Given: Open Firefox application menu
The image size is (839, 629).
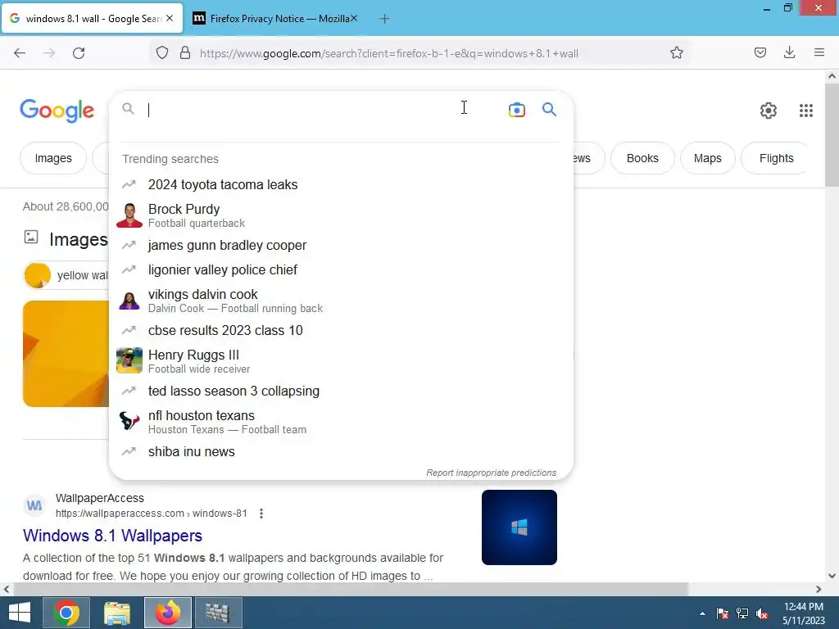Looking at the screenshot, I should tap(819, 52).
